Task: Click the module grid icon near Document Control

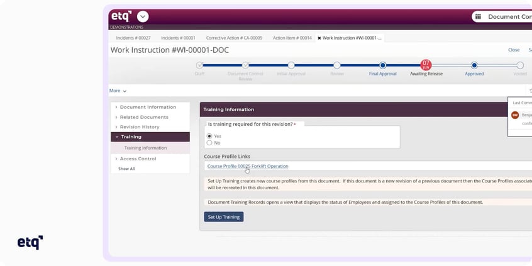Action: (x=478, y=16)
